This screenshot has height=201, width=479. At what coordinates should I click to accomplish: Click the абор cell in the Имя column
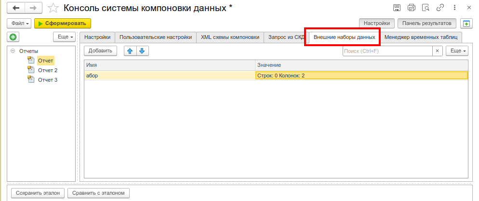coord(170,75)
